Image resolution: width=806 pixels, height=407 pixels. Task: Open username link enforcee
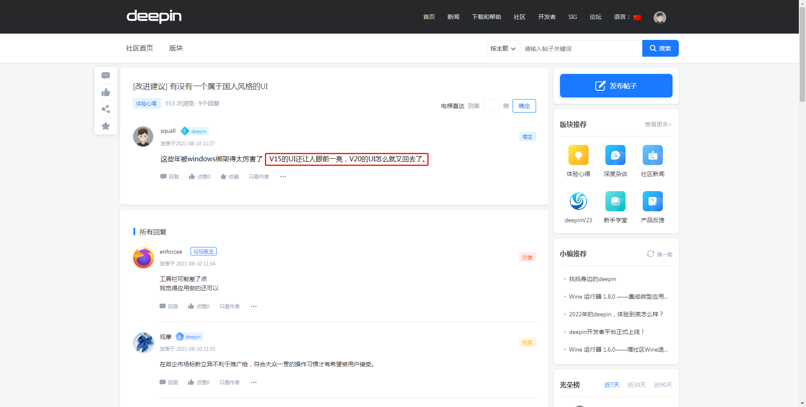coord(171,252)
